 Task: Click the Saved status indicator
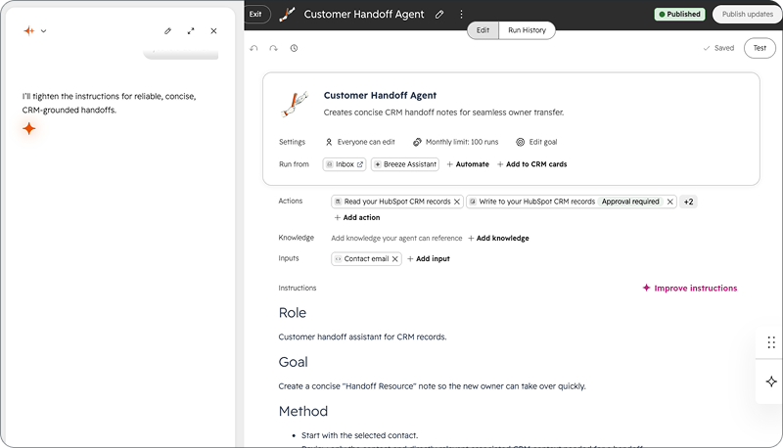tap(718, 48)
